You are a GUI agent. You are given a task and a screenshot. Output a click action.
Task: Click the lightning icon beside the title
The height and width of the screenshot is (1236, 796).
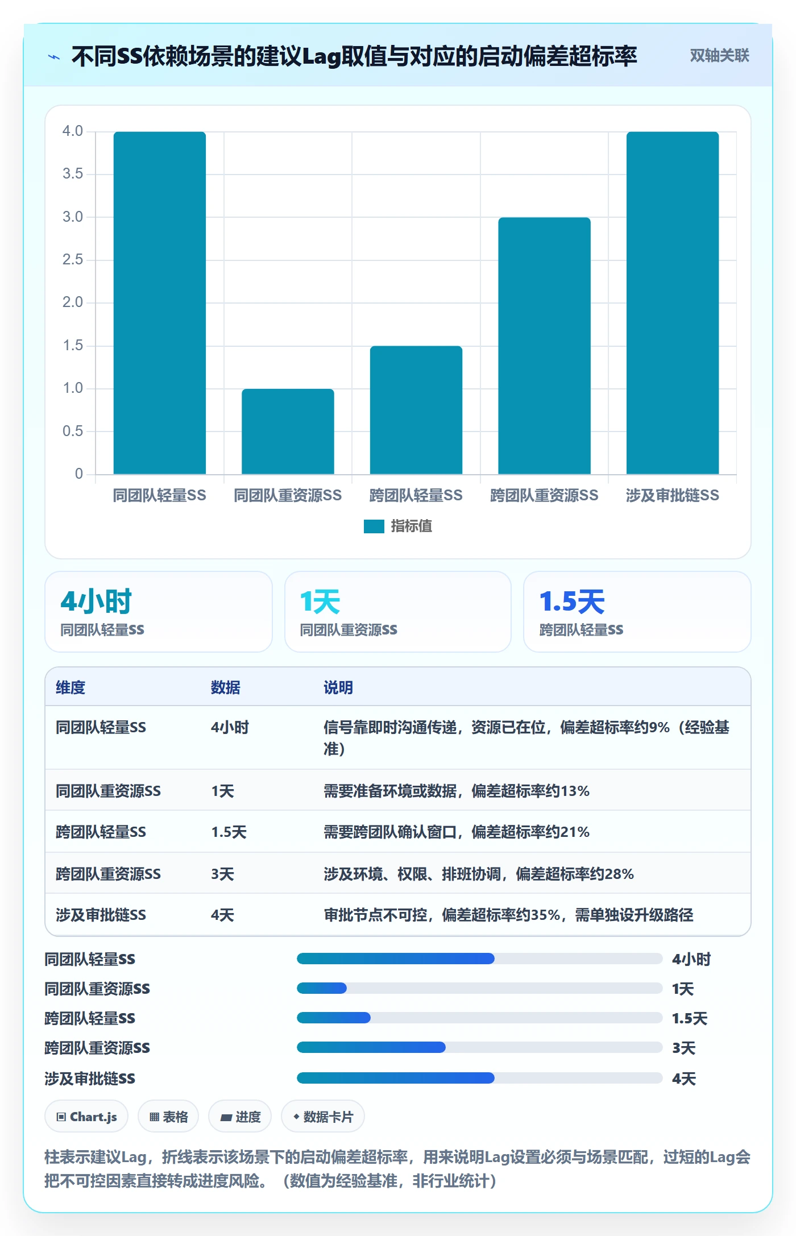pos(54,57)
